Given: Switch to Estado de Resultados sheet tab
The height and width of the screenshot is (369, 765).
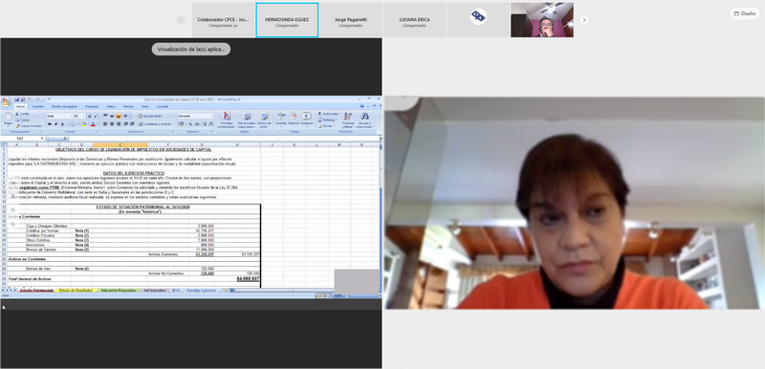Looking at the screenshot, I should click(x=76, y=290).
